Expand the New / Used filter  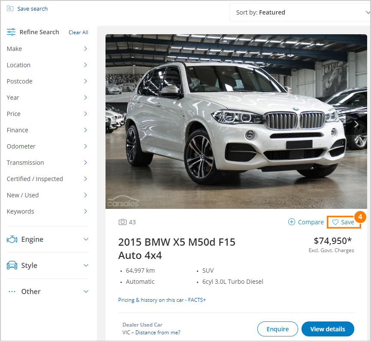tap(47, 195)
